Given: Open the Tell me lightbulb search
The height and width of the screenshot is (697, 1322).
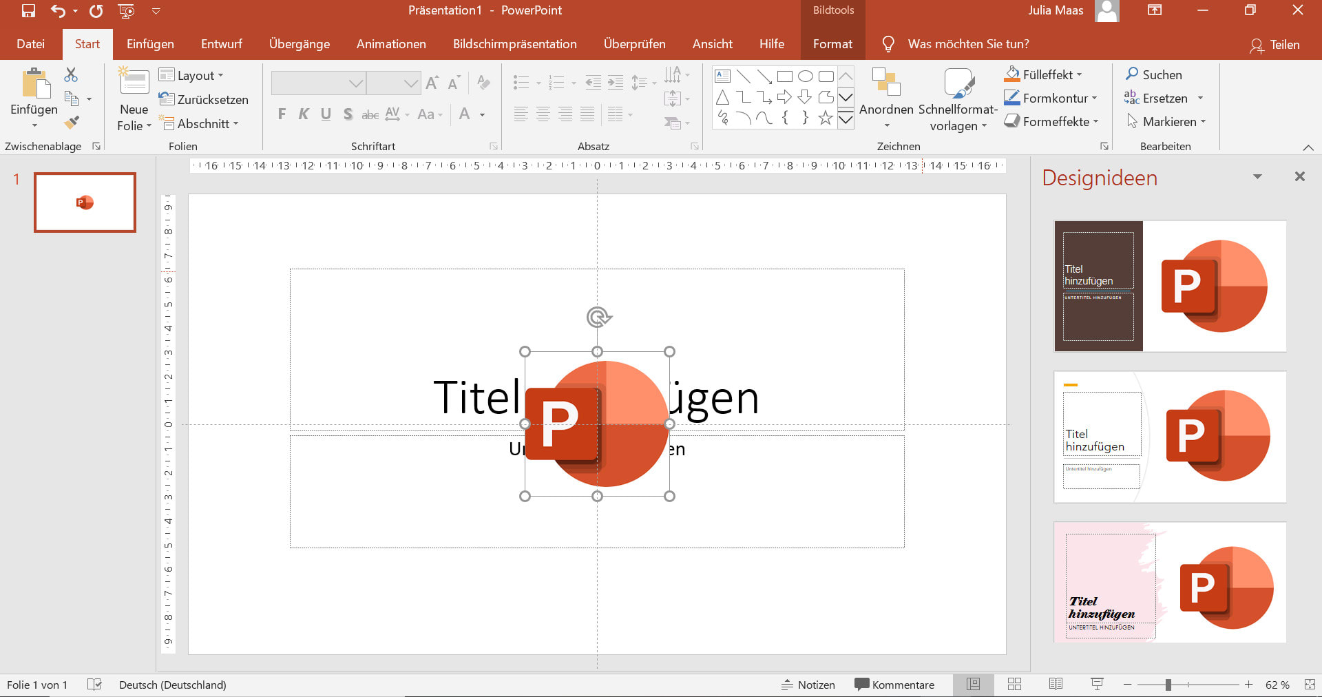Looking at the screenshot, I should coord(888,44).
